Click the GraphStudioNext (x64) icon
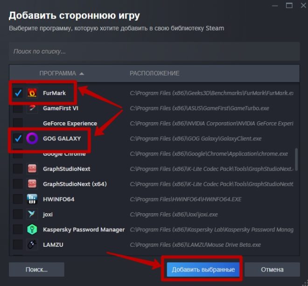This screenshot has height=286, width=308. (x=32, y=184)
